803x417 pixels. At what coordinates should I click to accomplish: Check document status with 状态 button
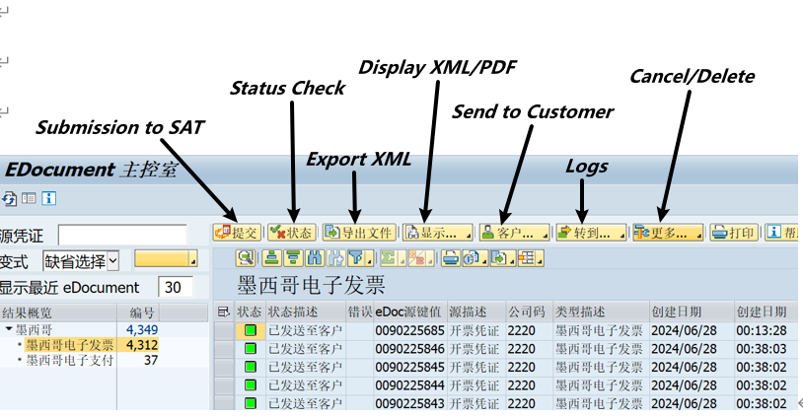point(292,233)
